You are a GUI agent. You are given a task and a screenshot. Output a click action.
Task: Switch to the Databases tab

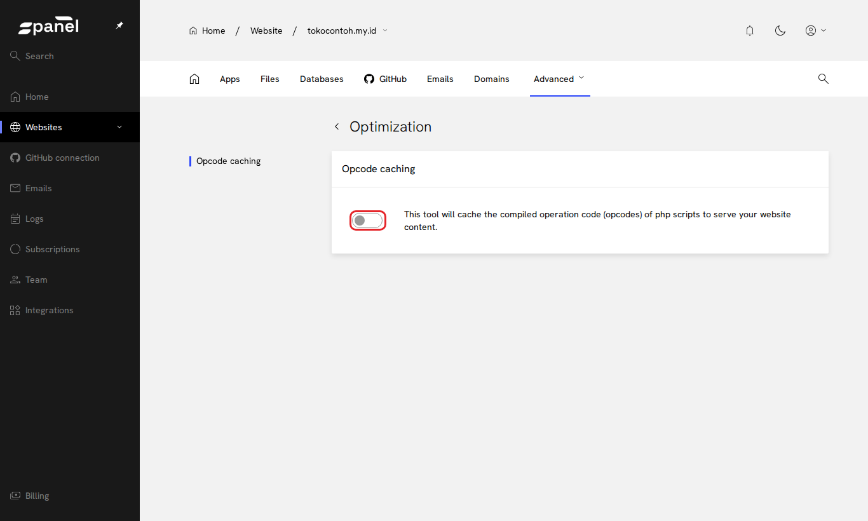tap(322, 79)
